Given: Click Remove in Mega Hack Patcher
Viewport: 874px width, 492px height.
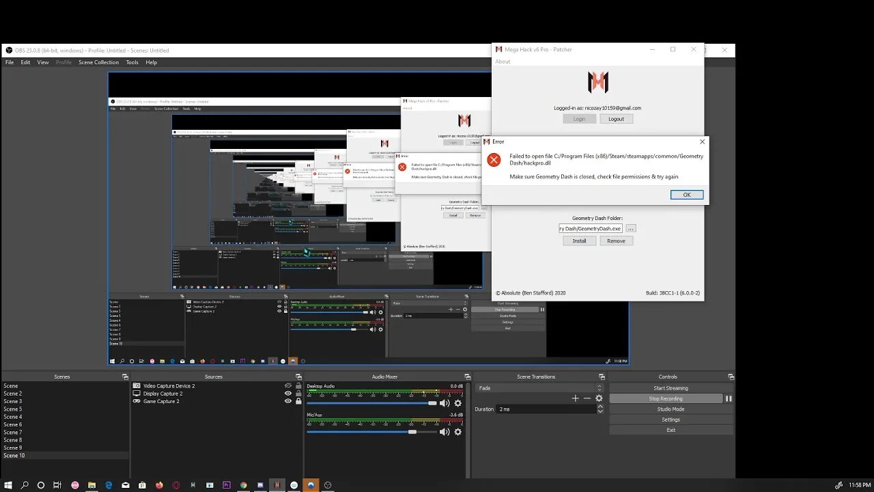Looking at the screenshot, I should (616, 241).
